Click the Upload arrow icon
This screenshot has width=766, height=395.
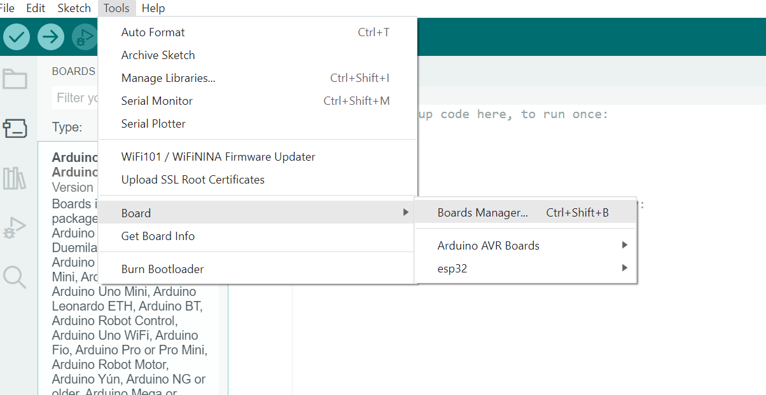(x=51, y=37)
